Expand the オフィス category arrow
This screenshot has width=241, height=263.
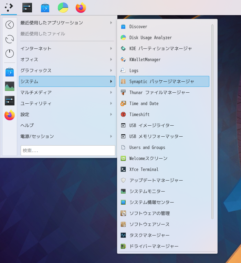coord(111,59)
